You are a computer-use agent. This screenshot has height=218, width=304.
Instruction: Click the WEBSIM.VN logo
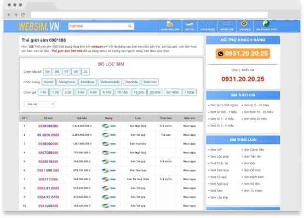39,26
